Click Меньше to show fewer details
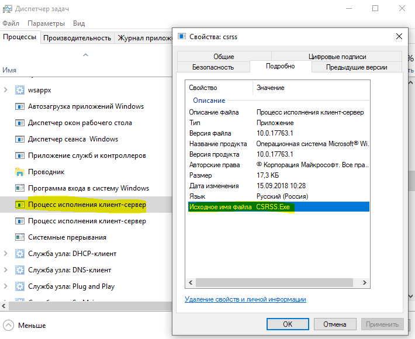415x339 pixels. point(32,326)
